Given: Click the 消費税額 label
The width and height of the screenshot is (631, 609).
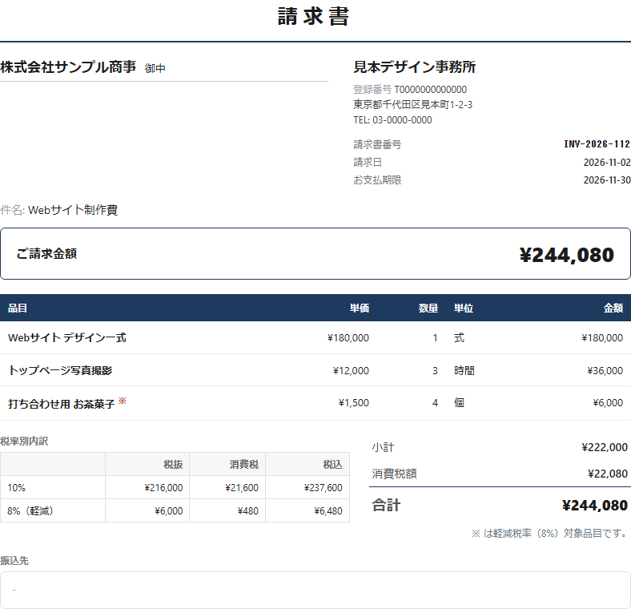Looking at the screenshot, I should [x=394, y=474].
